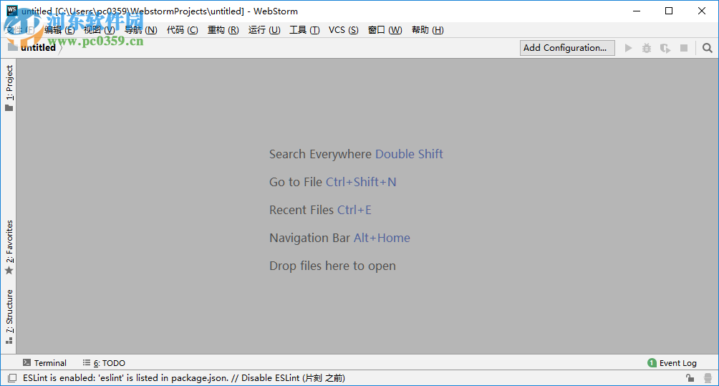Click the Run (play) toolbar icon

point(628,48)
